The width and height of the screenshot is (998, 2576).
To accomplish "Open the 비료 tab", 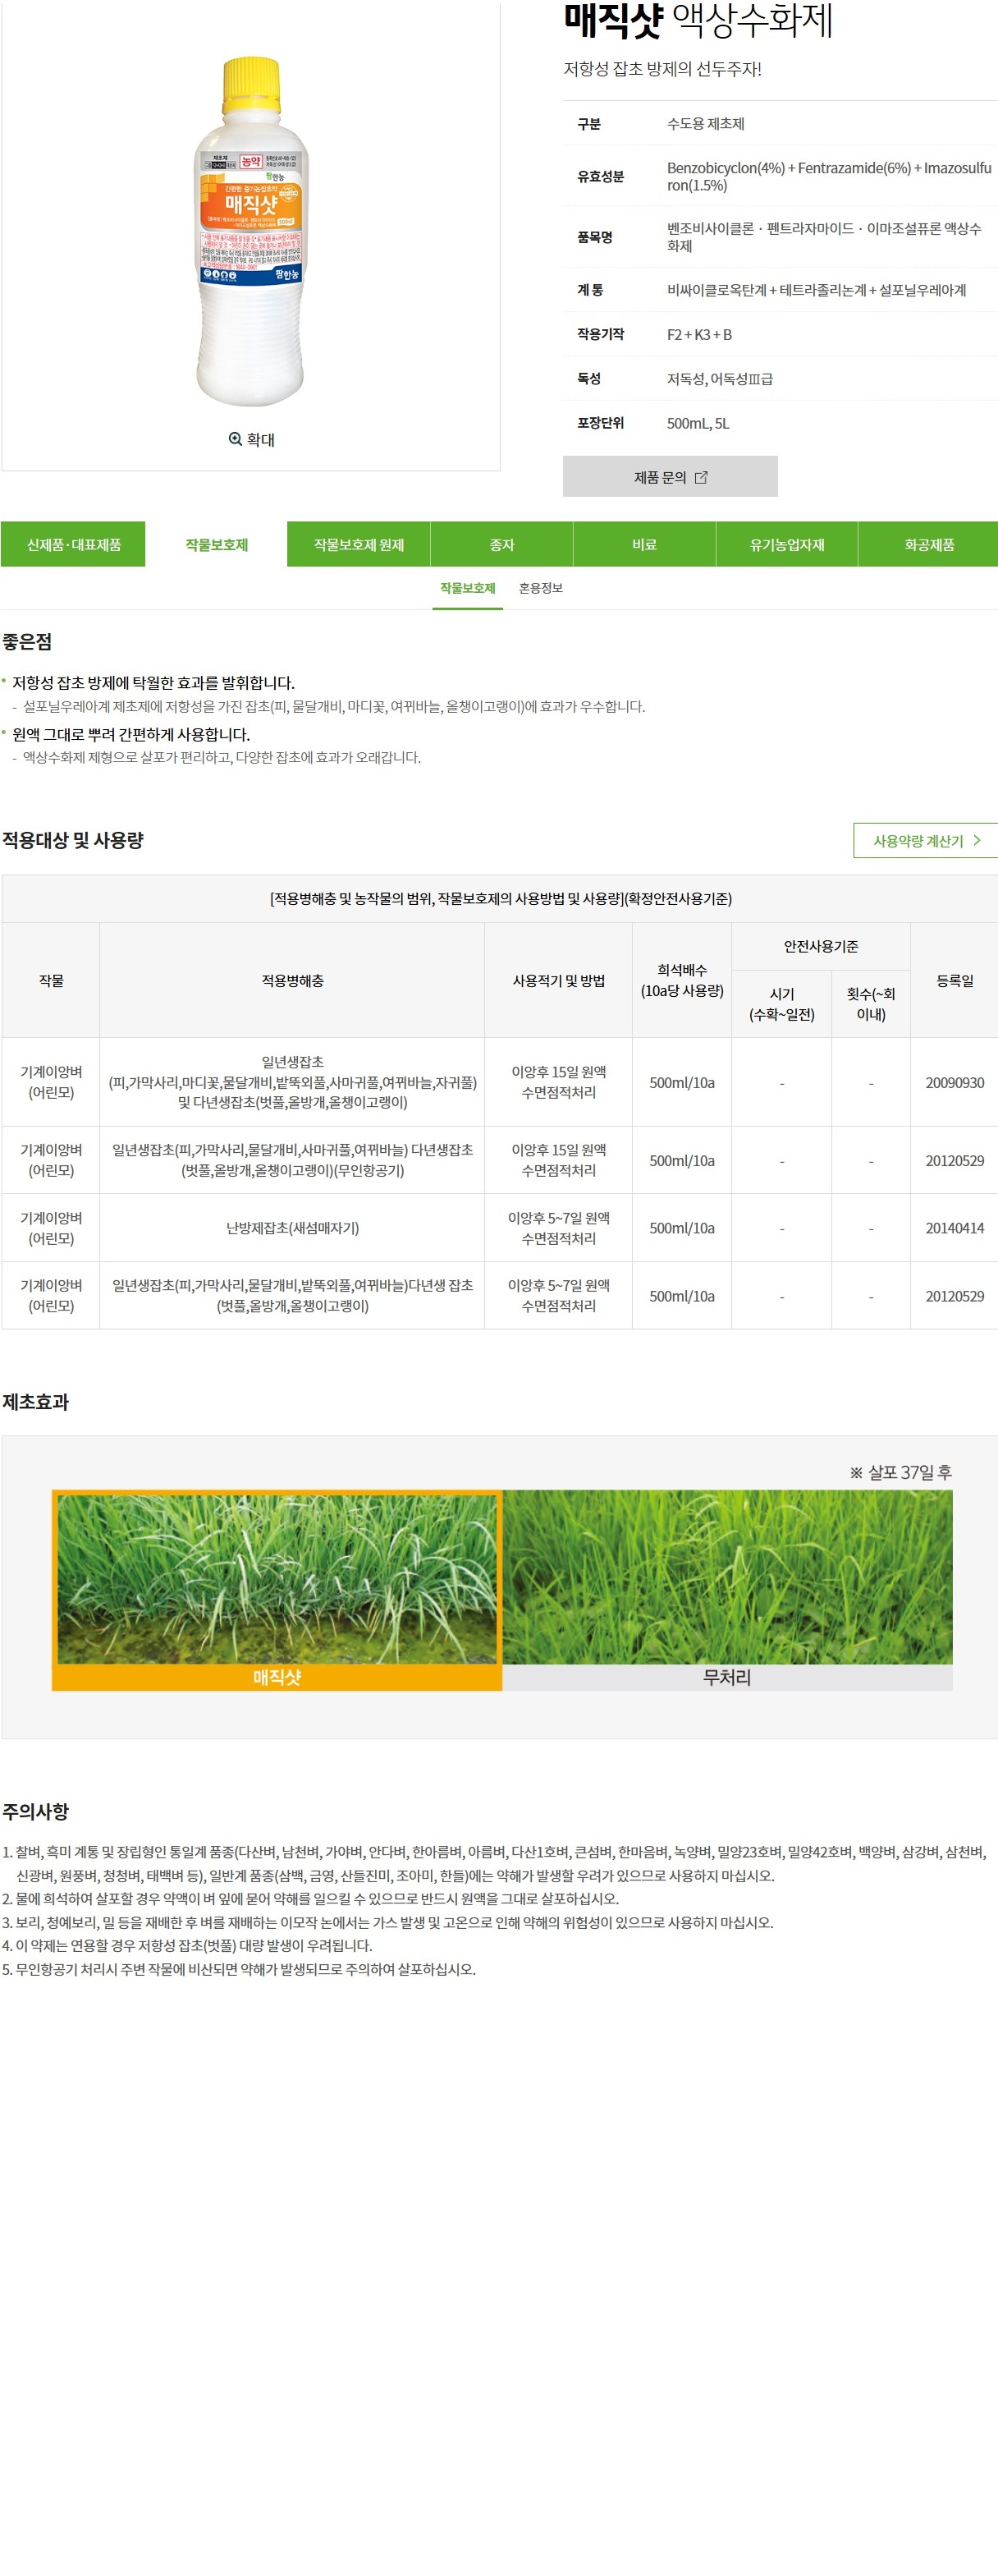I will point(644,544).
